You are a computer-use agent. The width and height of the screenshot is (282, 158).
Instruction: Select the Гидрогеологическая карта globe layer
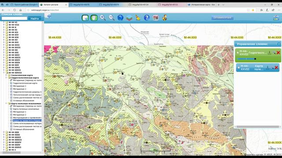point(25,83)
